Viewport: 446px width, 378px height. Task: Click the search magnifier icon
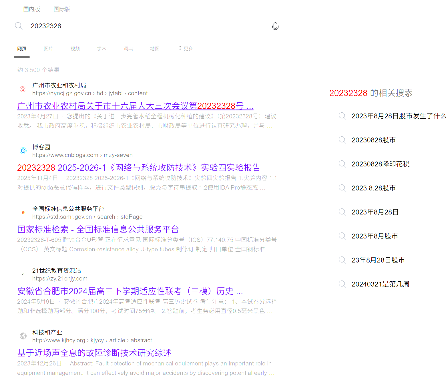(x=19, y=26)
